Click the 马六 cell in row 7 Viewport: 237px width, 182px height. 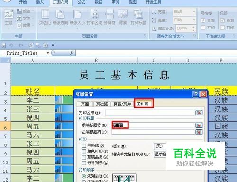click(x=33, y=135)
